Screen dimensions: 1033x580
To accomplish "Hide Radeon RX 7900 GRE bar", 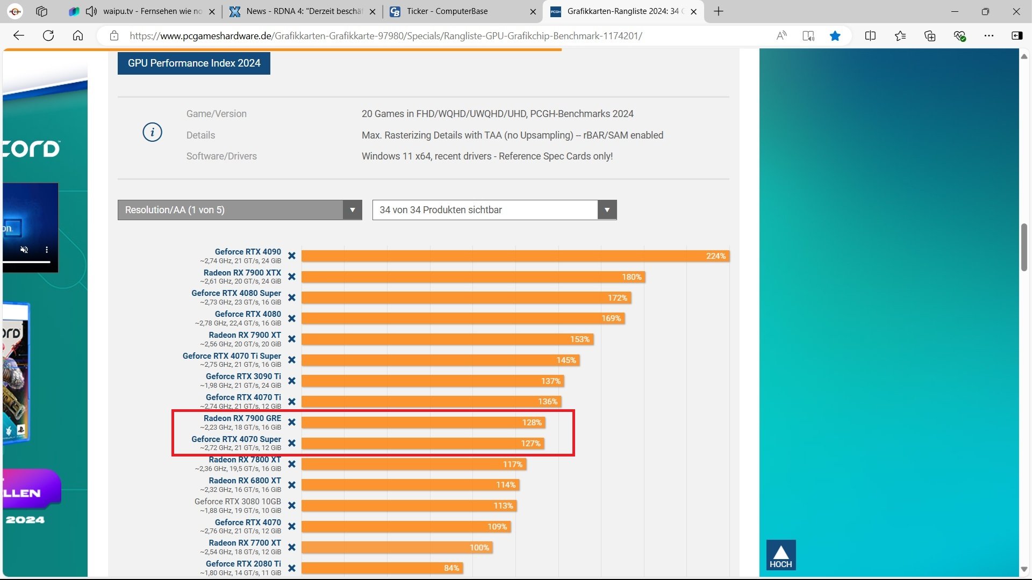I will [292, 423].
